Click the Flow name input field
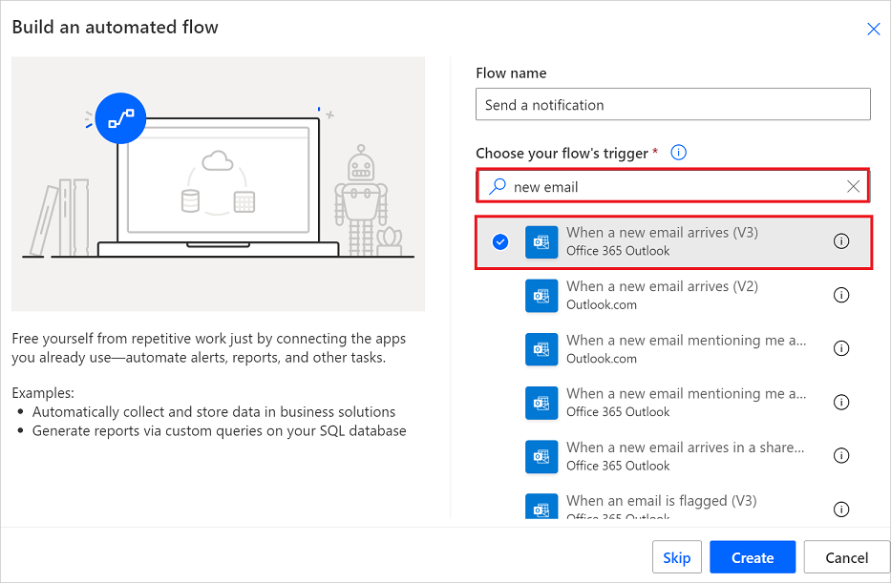 click(673, 104)
